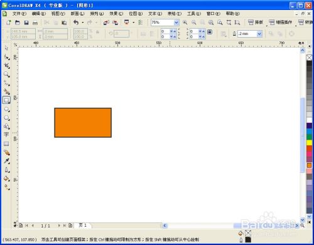Select the Zoom tool in the toolbox
This screenshot has height=245, width=314.
[6, 74]
